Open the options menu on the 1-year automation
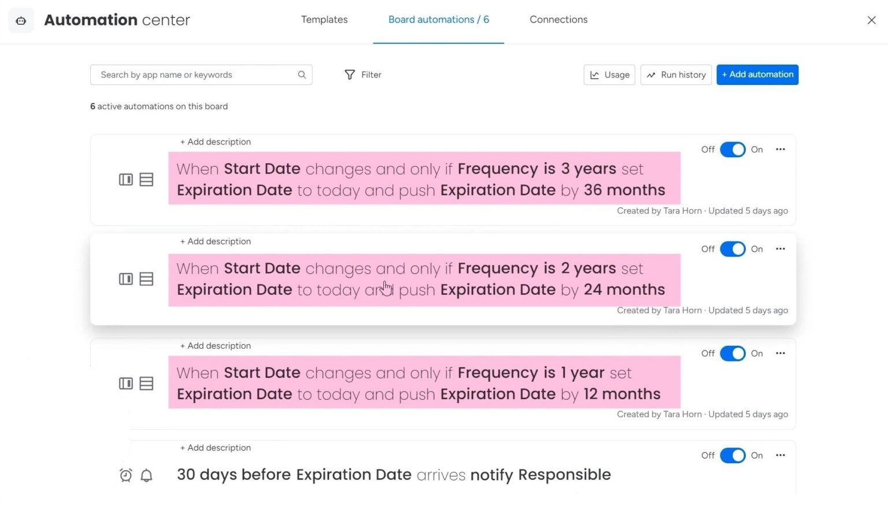 click(780, 353)
